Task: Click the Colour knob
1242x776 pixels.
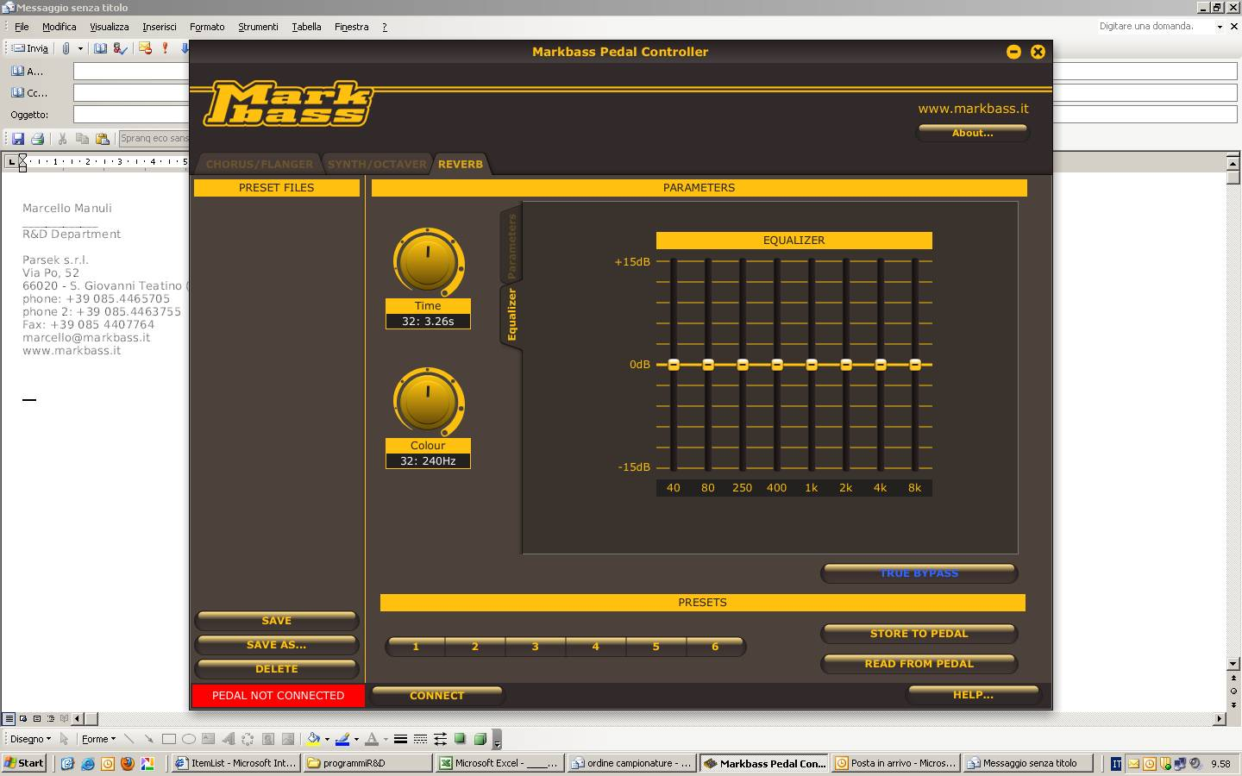Action: 428,402
